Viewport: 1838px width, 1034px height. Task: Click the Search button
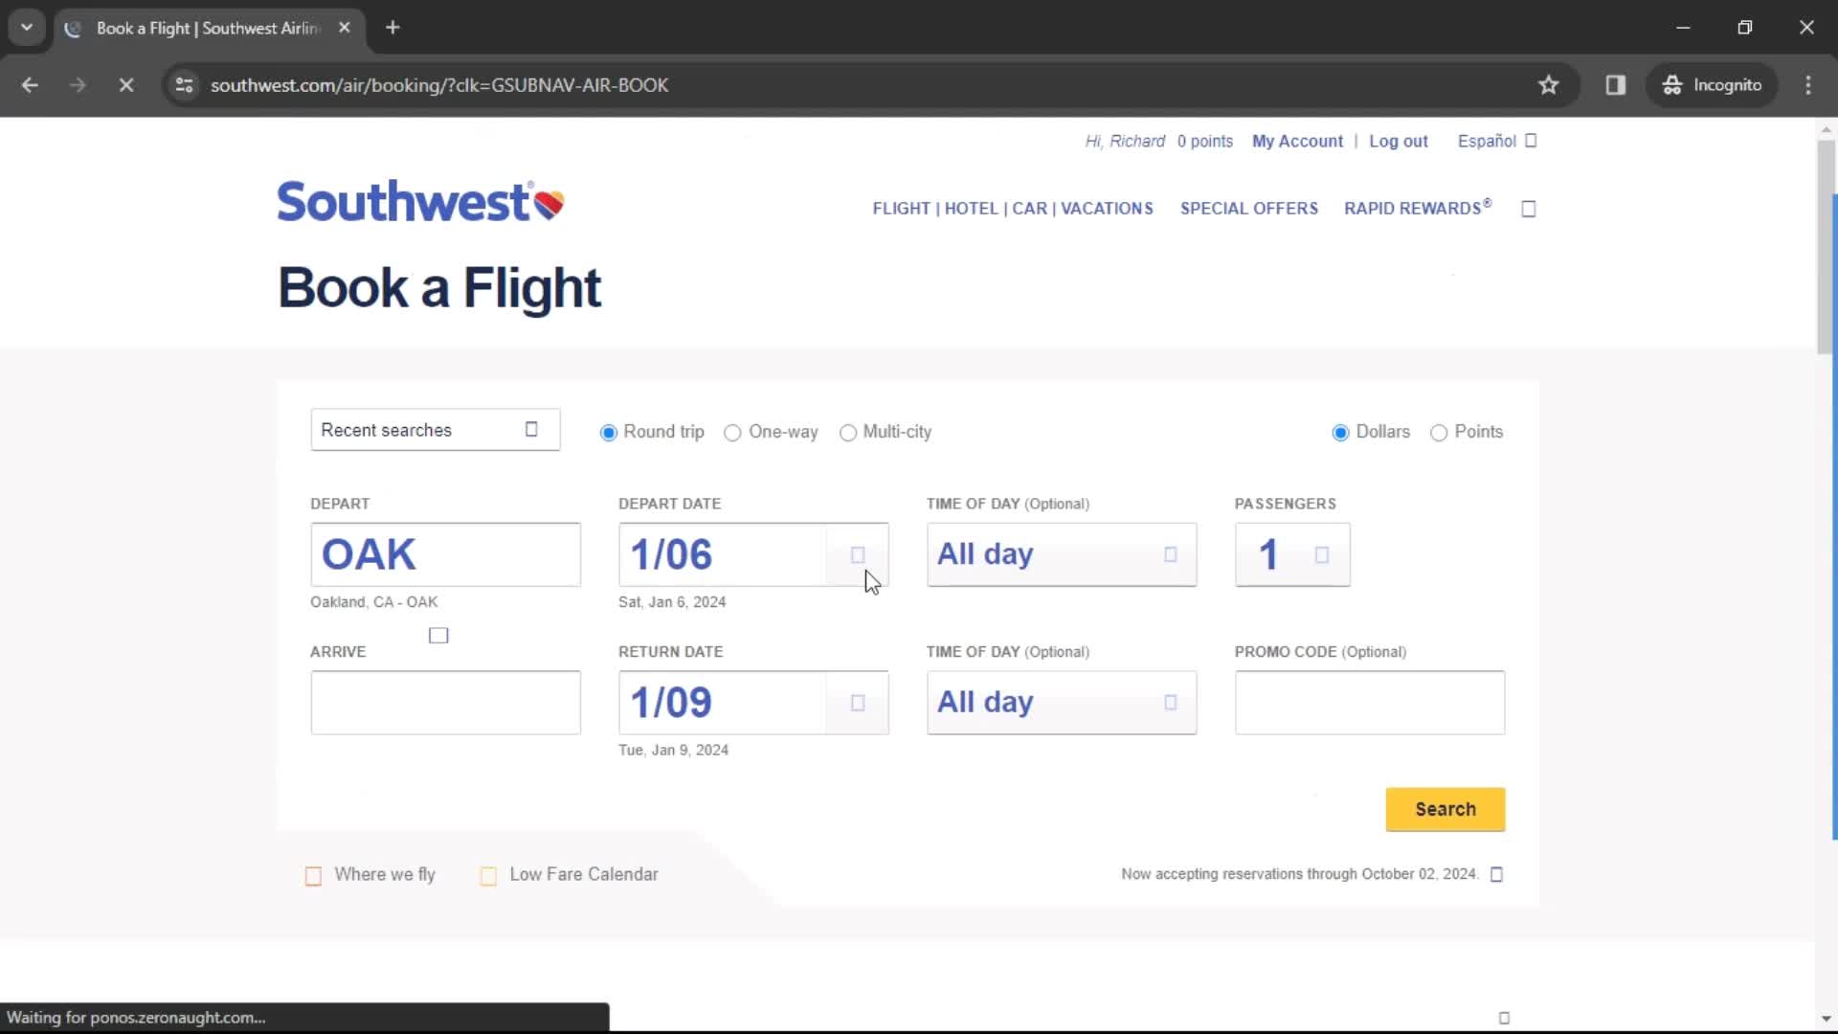click(1446, 809)
